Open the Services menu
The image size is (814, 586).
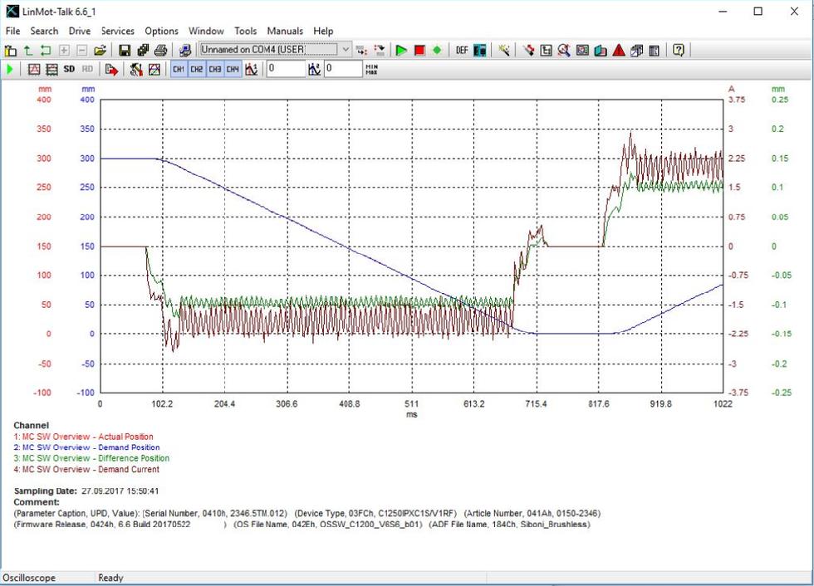(118, 31)
